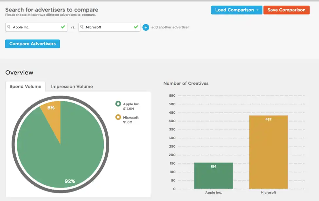
Task: Click the blue plus add advertiser icon
Action: [146, 27]
